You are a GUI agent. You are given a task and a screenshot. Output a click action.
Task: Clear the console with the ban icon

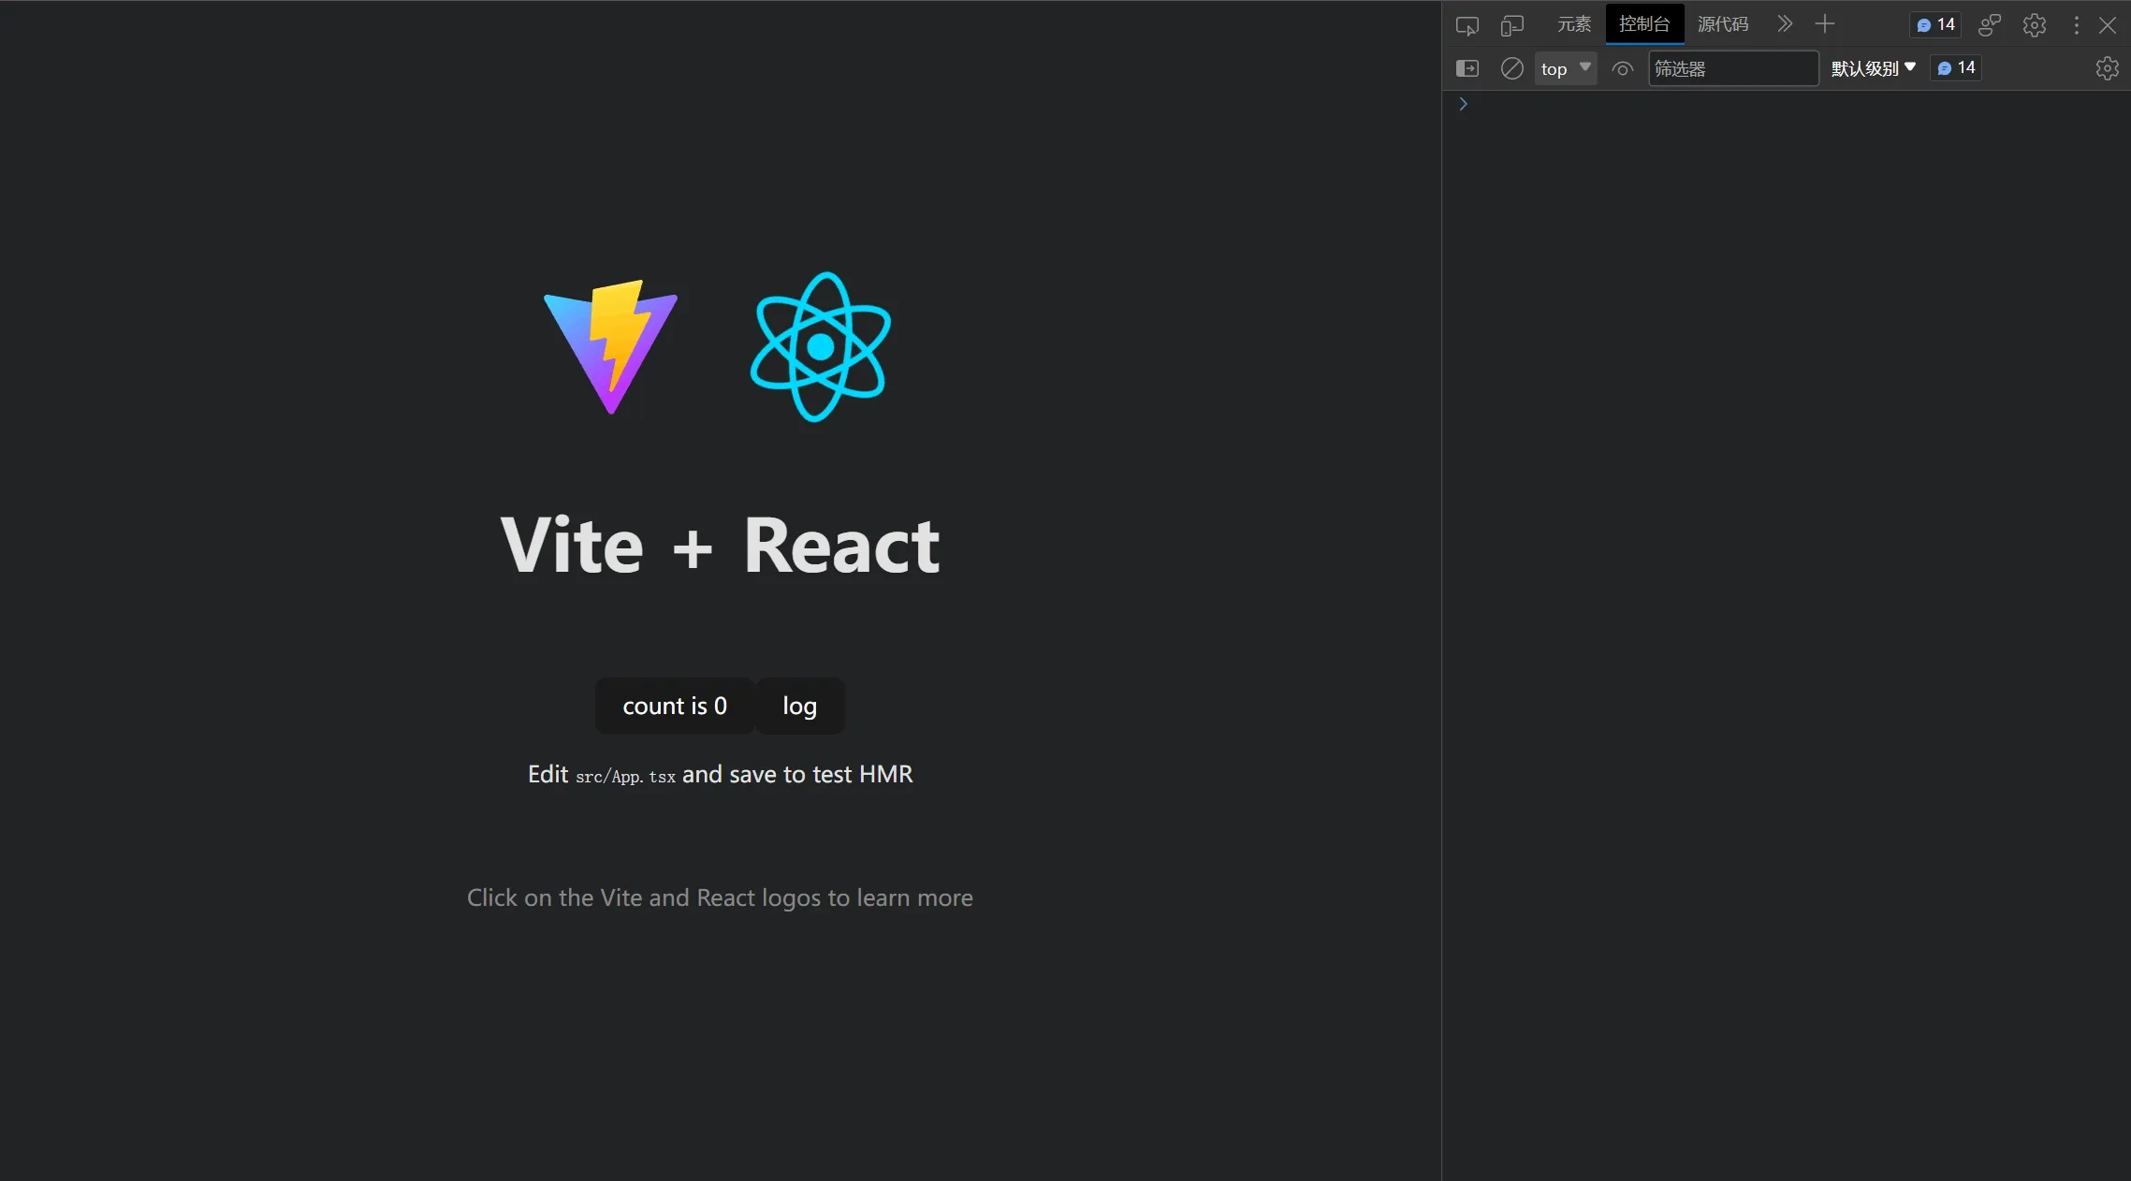[x=1511, y=68]
